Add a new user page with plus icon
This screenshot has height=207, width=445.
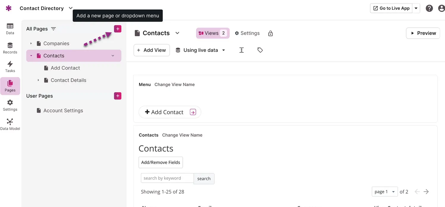(x=118, y=96)
